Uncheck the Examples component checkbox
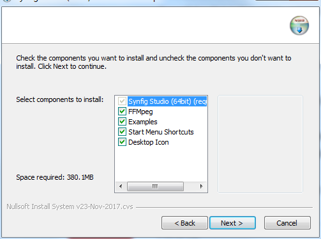 click(x=122, y=122)
